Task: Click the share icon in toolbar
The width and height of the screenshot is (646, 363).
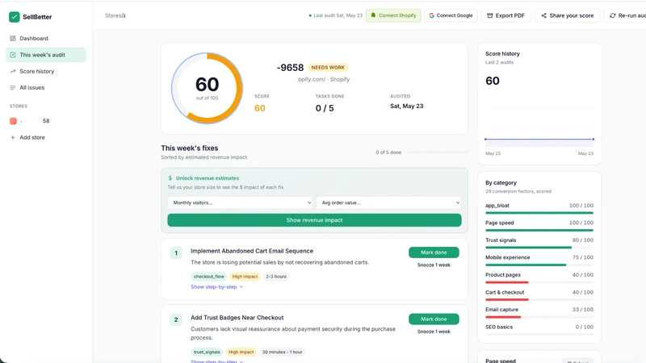Action: [543, 15]
